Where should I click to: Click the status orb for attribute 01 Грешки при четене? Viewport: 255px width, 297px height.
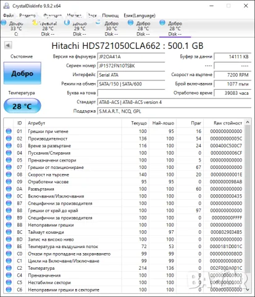click(9, 131)
